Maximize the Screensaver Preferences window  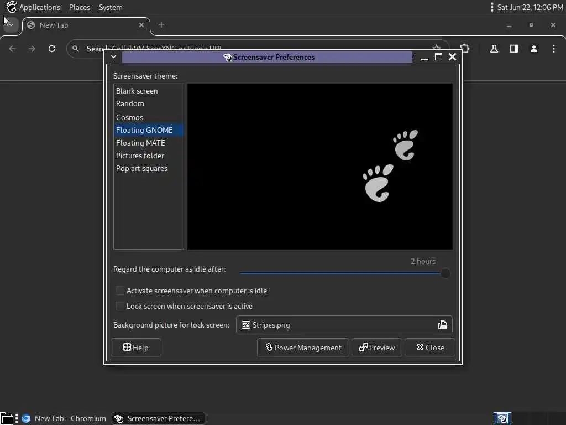438,57
